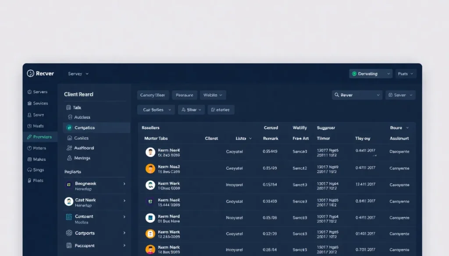Screen dimensions: 449x256
Task: Click the Talk icon in Client Rearcl panel
Action: point(68,108)
